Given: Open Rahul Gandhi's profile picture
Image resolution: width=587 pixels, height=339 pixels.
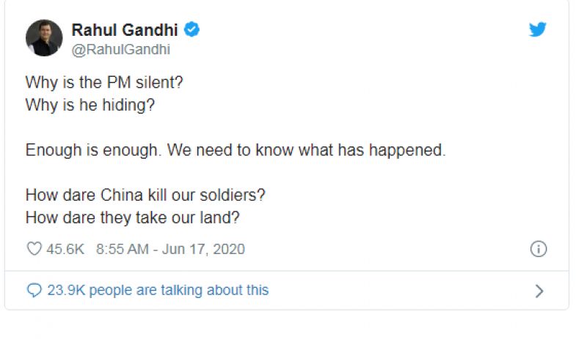Looking at the screenshot, I should pyautogui.click(x=44, y=38).
